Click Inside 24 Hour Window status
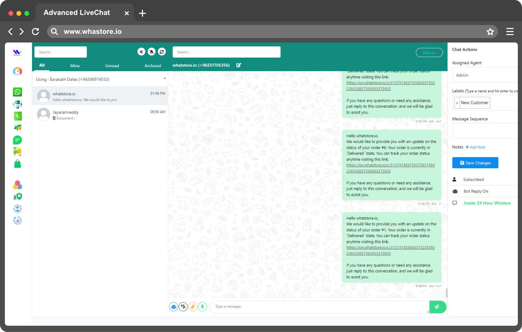Image resolution: width=522 pixels, height=332 pixels. [487, 203]
